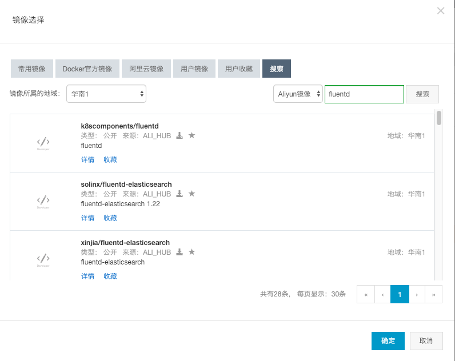Image resolution: width=455 pixels, height=361 pixels.
Task: Click star icon for k8scomponents/fluentd
Action: click(x=192, y=135)
